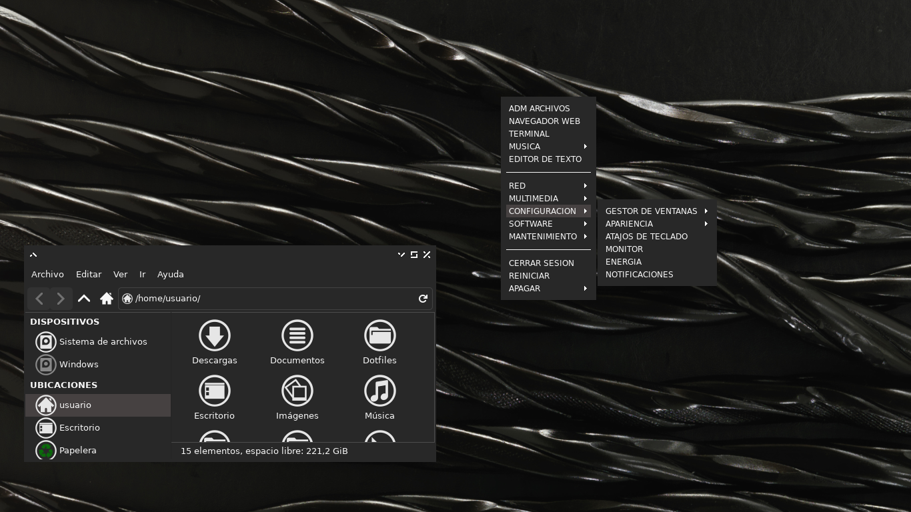Open the Ir menu
Viewport: 911px width, 512px height.
coord(142,275)
